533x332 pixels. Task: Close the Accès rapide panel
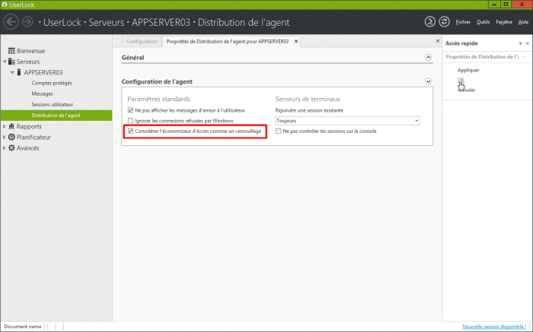point(527,43)
